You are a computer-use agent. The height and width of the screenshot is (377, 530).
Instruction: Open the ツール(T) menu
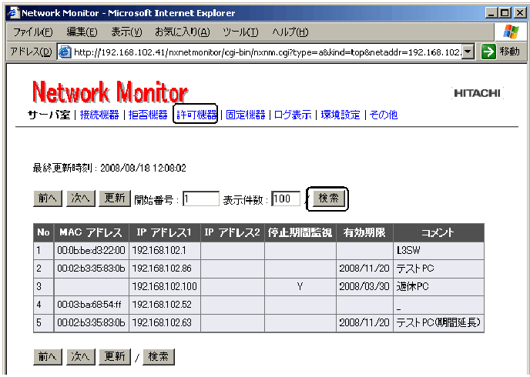click(240, 32)
